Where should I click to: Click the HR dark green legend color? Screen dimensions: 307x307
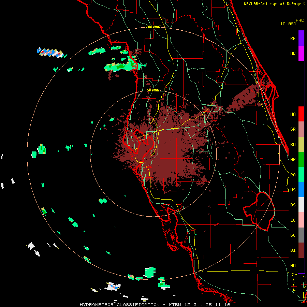click(x=301, y=159)
